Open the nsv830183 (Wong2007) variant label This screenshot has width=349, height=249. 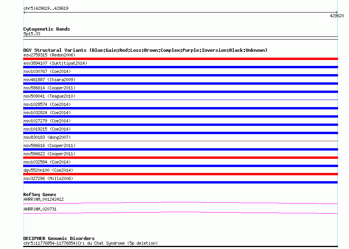tap(47, 137)
